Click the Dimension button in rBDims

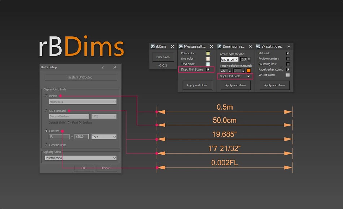click(163, 57)
